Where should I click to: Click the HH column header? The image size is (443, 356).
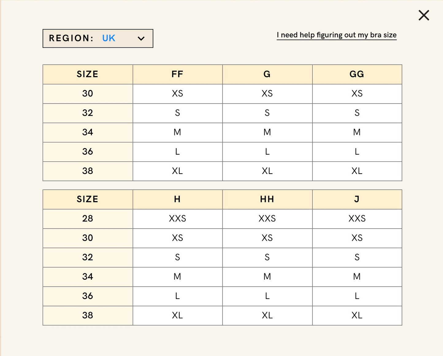(x=267, y=199)
